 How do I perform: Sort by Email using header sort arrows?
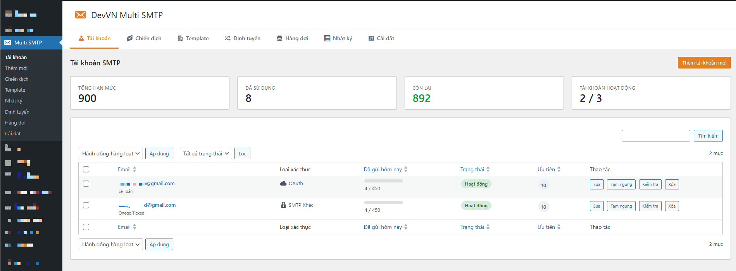point(134,169)
